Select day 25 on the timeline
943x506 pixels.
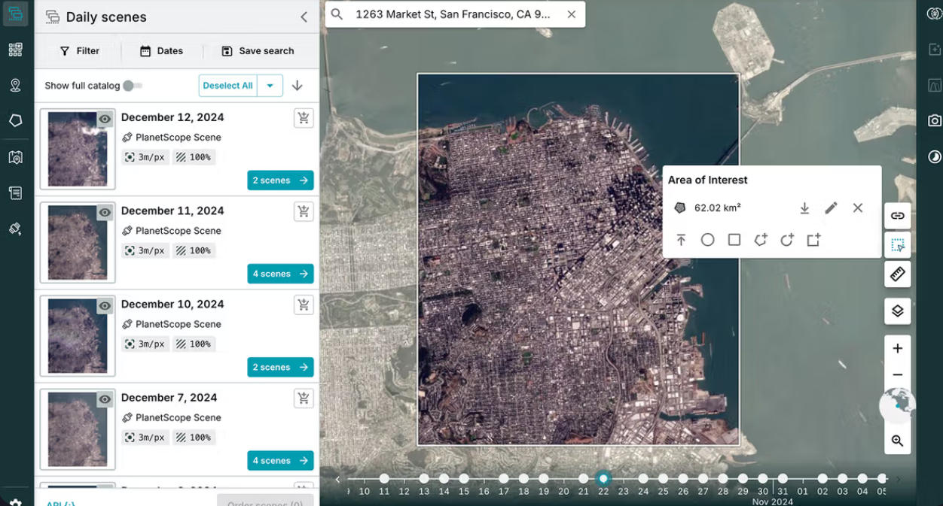[x=663, y=478]
